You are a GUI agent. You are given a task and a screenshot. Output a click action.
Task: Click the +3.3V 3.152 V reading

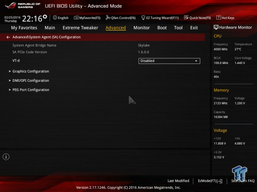[x=219, y=157]
